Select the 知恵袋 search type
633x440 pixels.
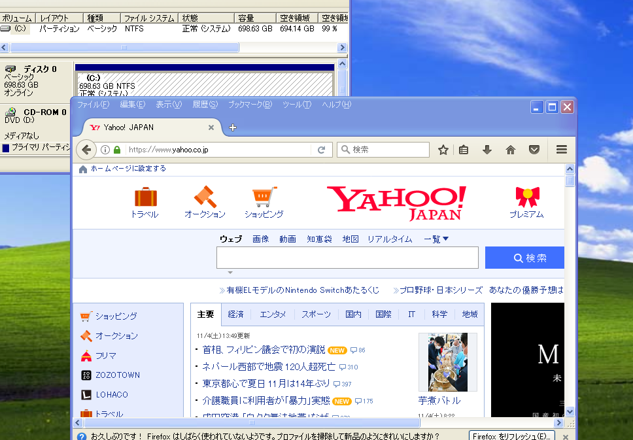(x=319, y=239)
